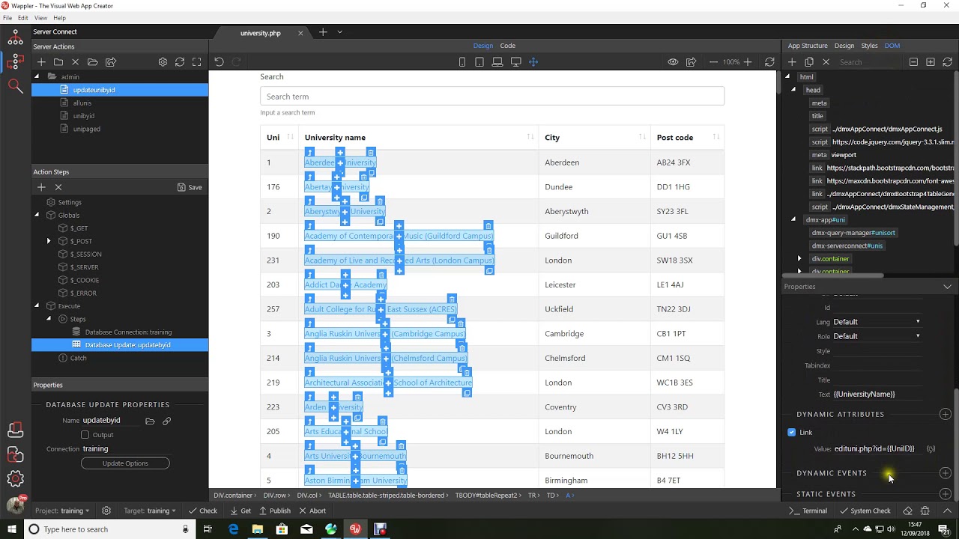
Task: Click the open folder icon in Server Actions
Action: click(93, 62)
